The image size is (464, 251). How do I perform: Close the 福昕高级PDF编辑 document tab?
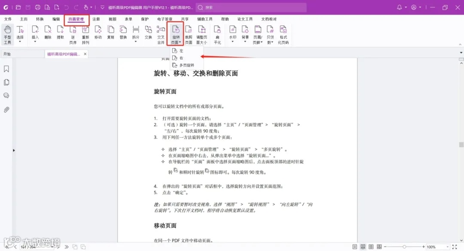(x=85, y=54)
